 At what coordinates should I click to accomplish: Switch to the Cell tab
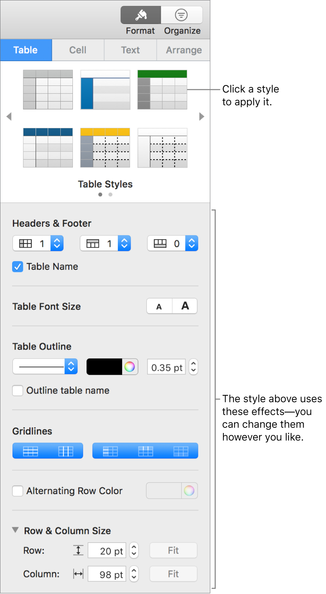[78, 50]
